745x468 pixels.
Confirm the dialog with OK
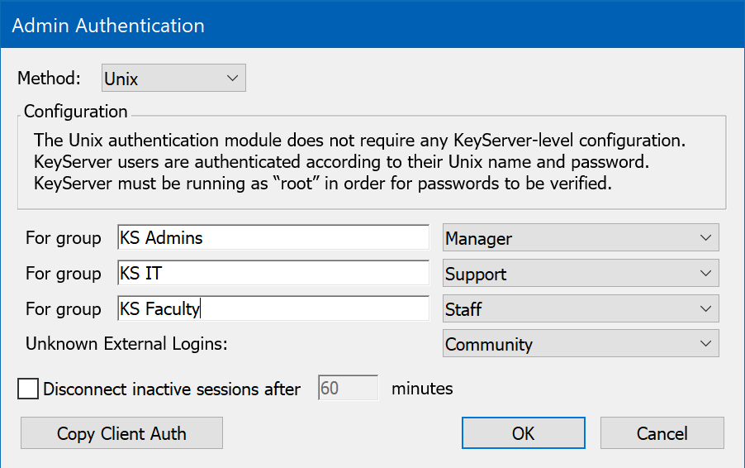coord(523,433)
